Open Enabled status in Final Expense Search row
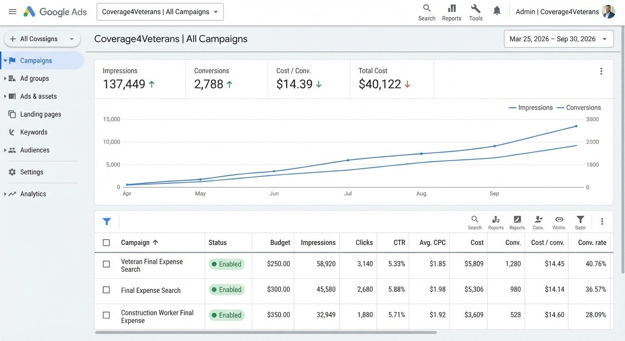This screenshot has width=625, height=341. coord(226,290)
